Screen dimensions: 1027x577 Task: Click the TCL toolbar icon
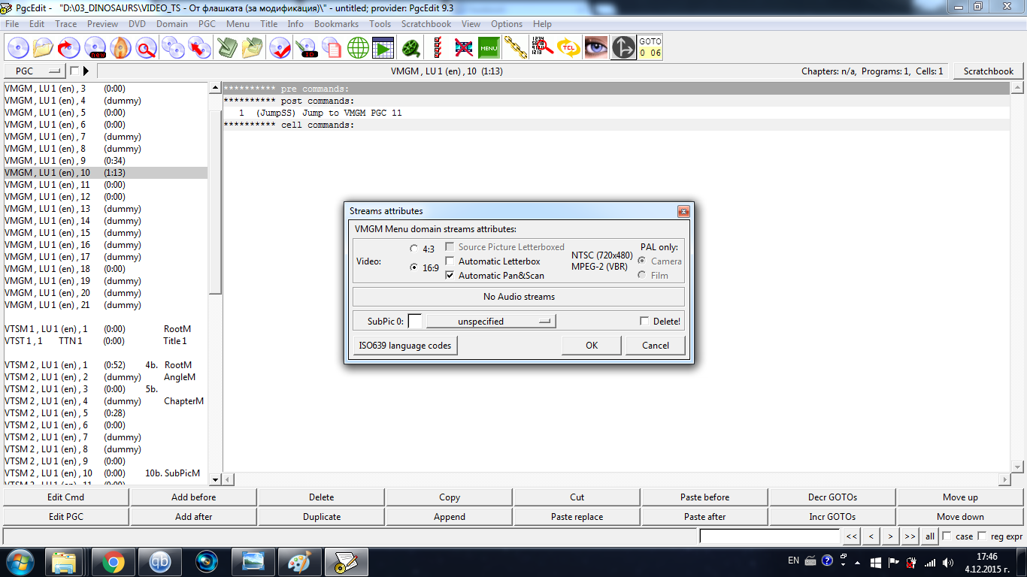point(568,48)
